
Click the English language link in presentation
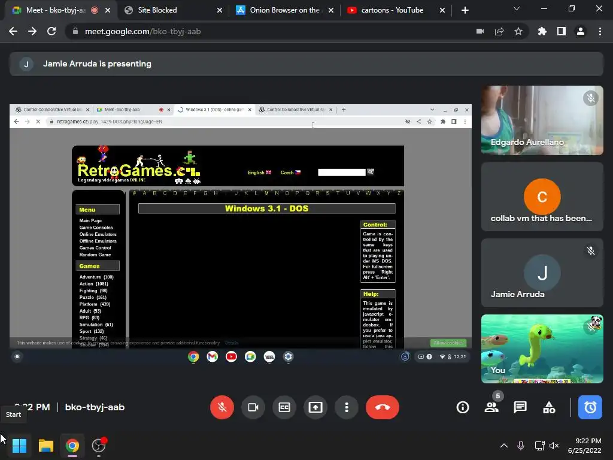[x=260, y=172]
